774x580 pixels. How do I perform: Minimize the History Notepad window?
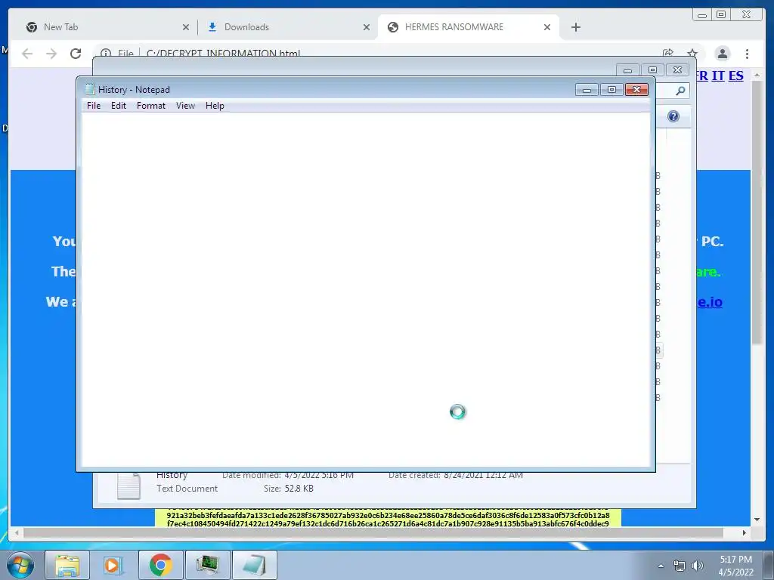(x=587, y=90)
